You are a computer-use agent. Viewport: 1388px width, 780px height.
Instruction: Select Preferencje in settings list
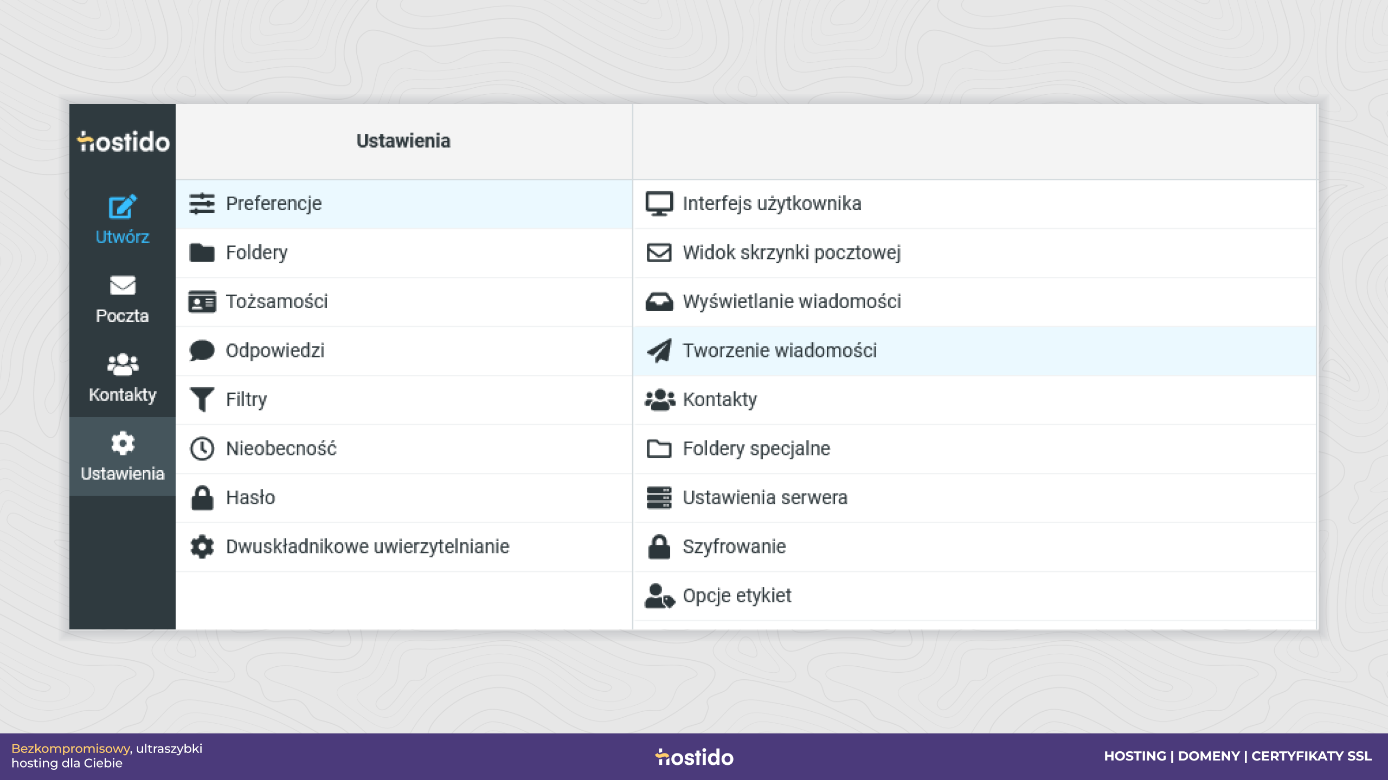coord(404,204)
